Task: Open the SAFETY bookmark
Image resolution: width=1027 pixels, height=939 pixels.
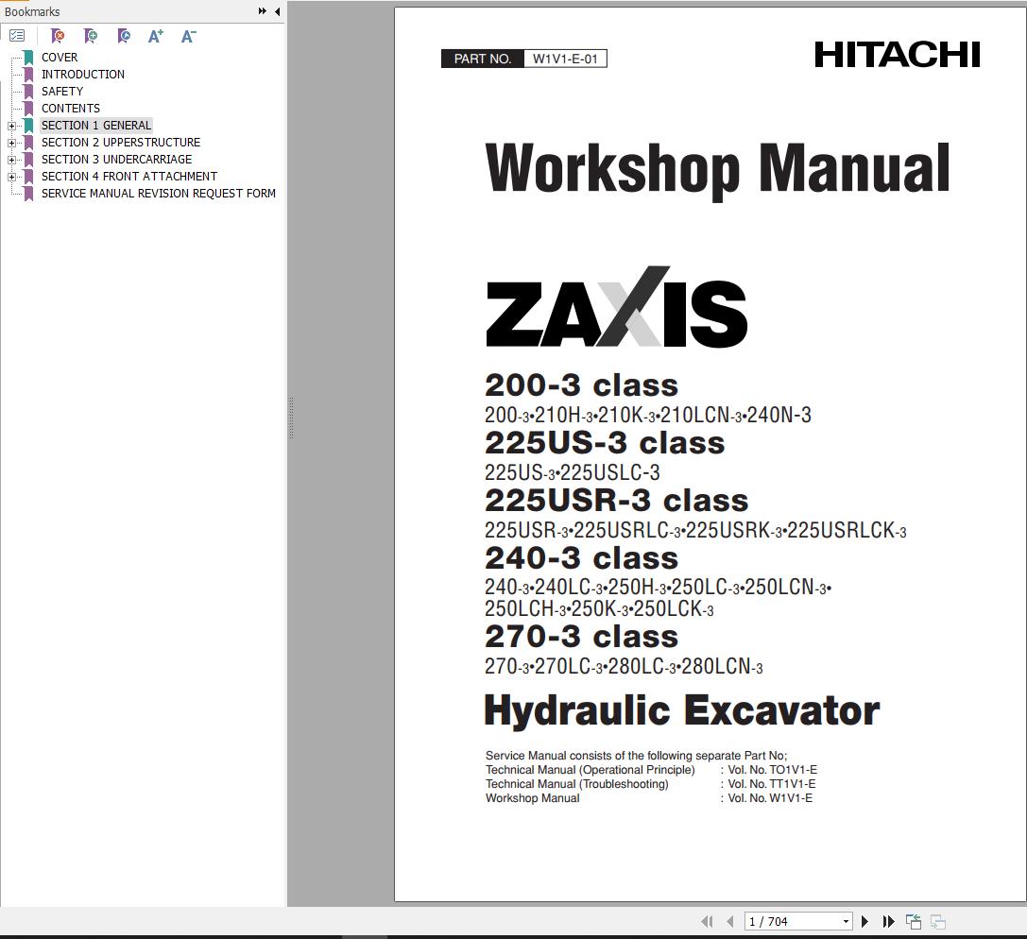Action: coord(62,92)
